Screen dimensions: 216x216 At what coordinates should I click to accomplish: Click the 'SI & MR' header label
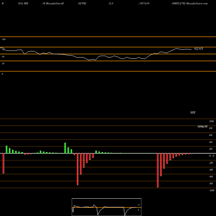(23, 3)
